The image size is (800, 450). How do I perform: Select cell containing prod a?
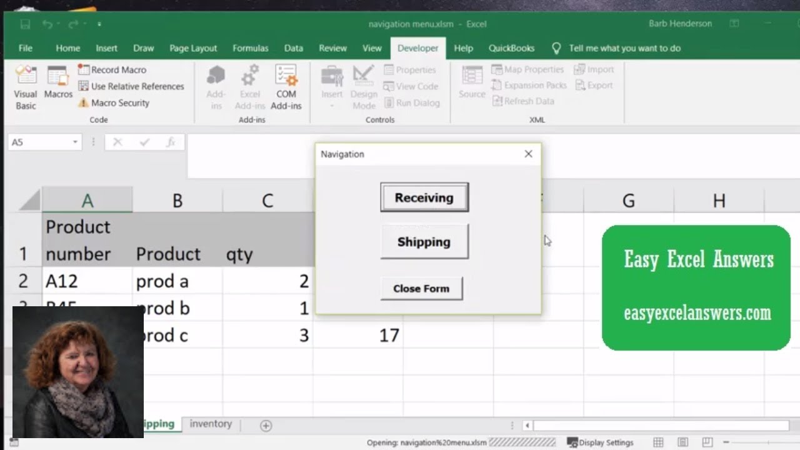[177, 281]
